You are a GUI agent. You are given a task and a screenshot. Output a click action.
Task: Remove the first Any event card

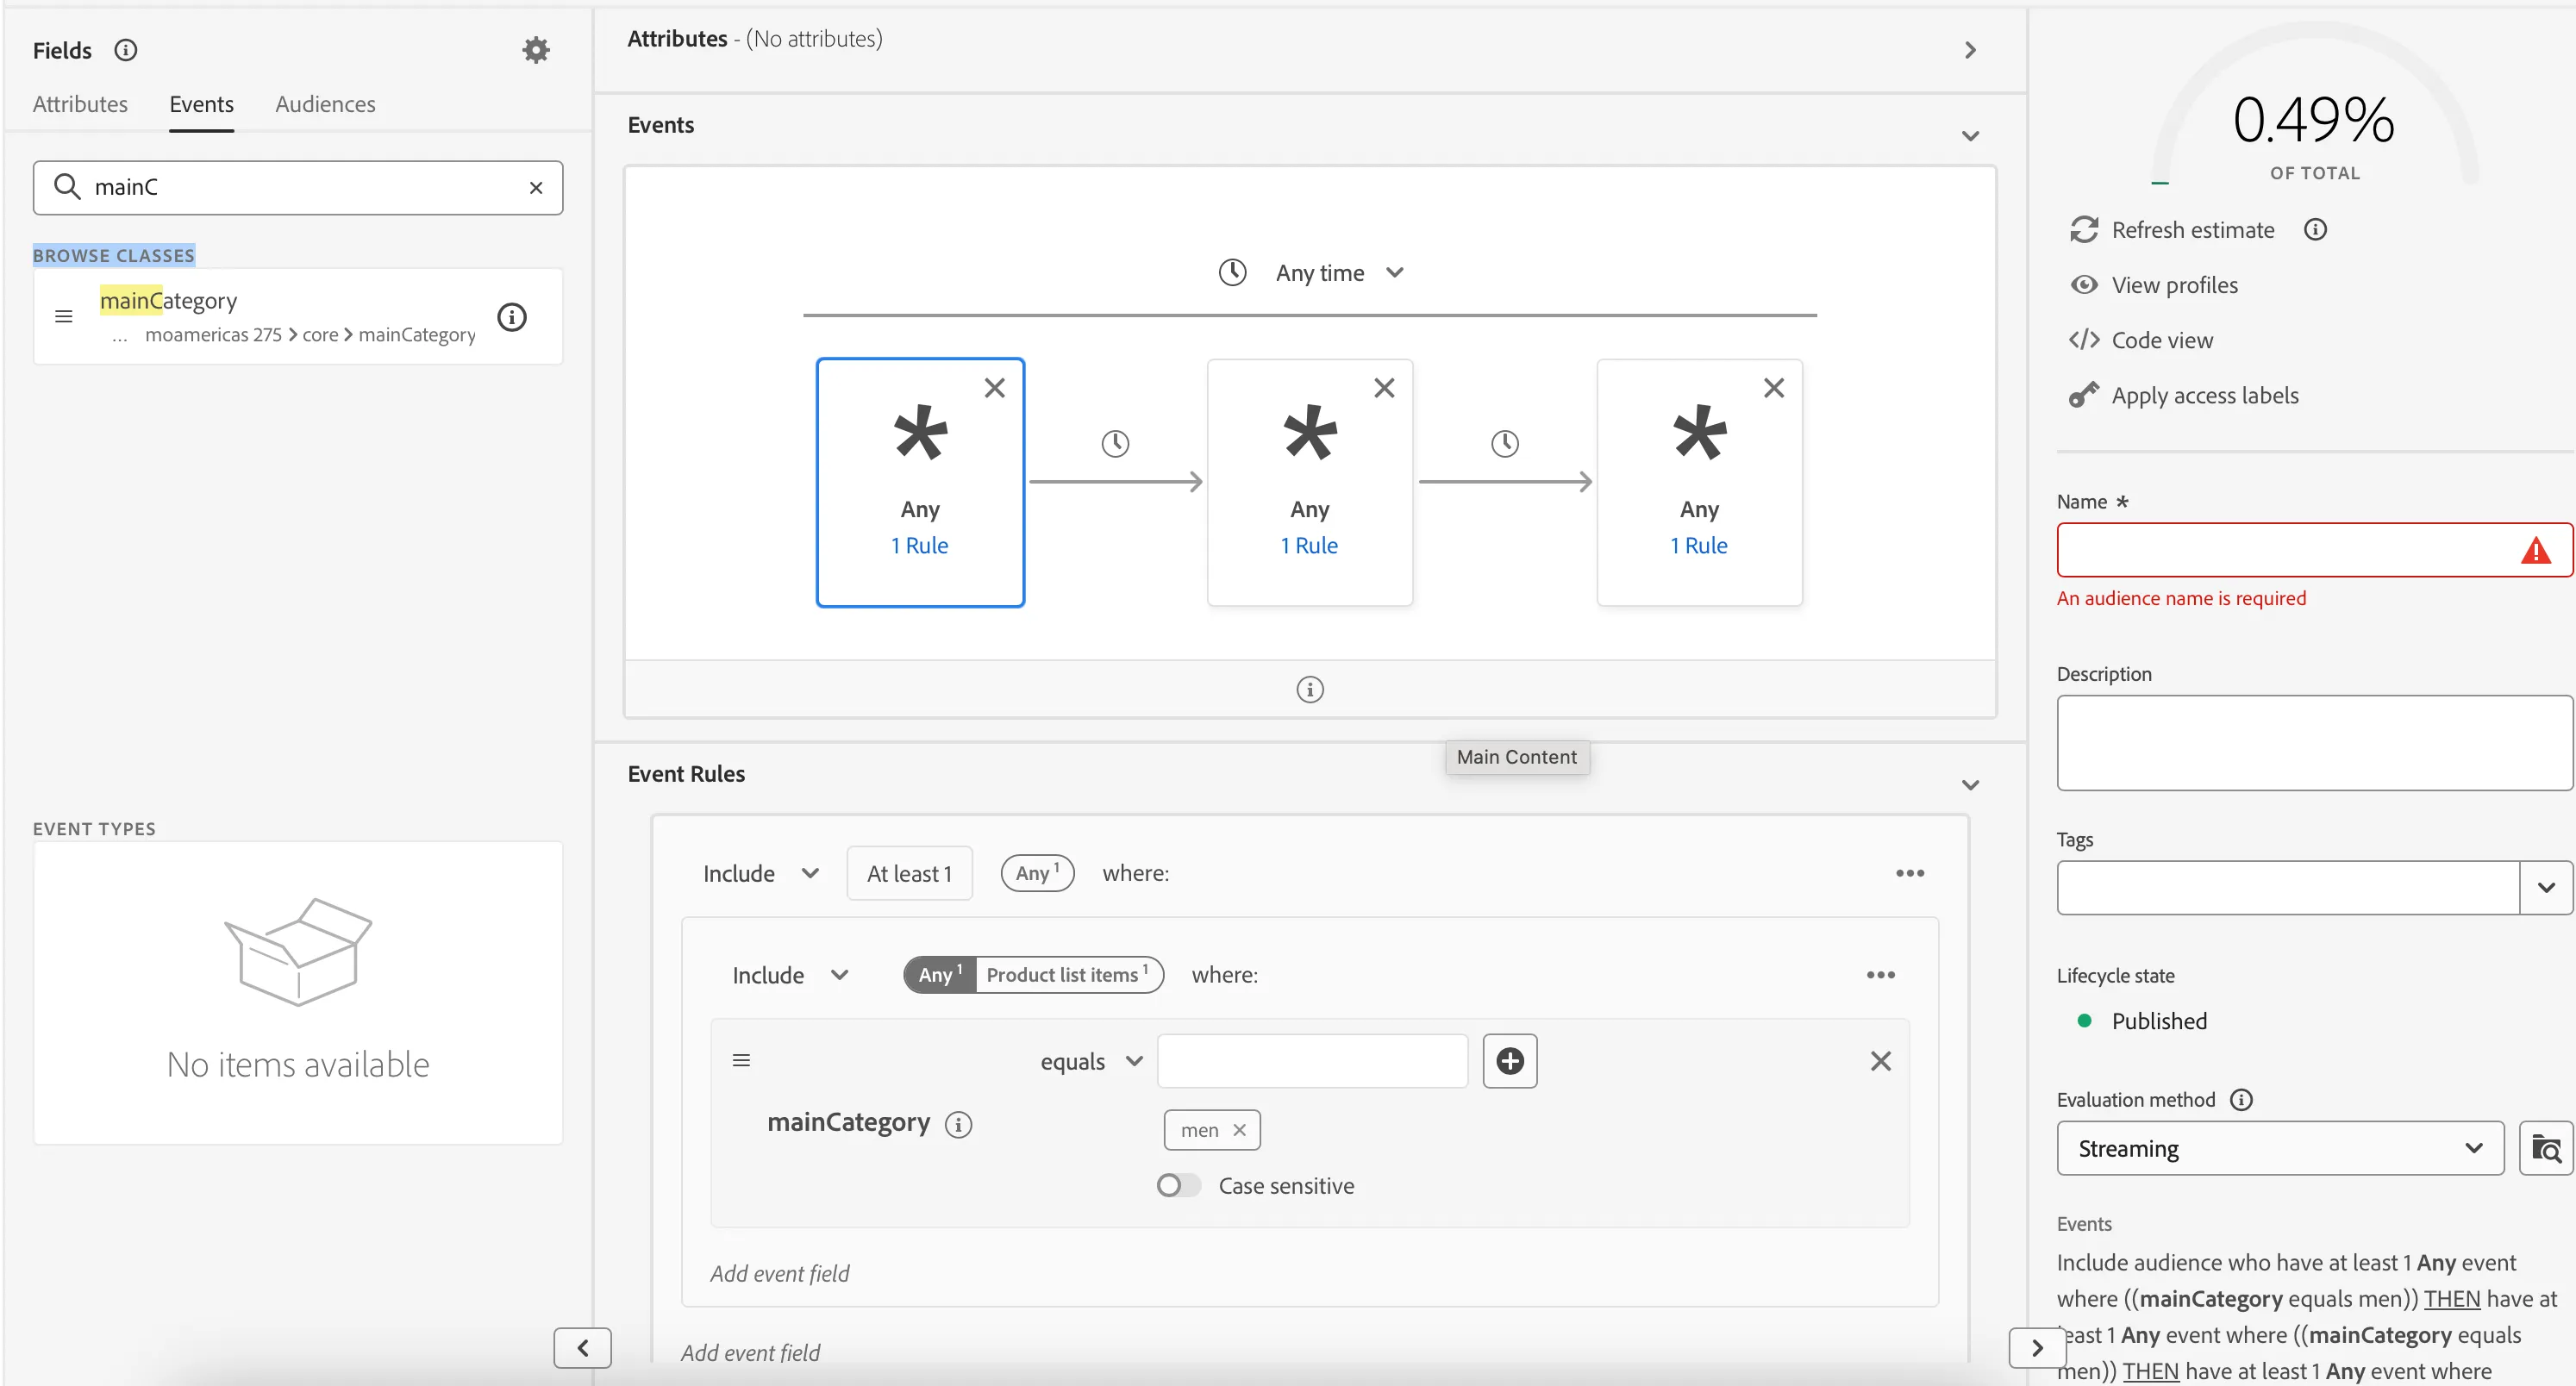pos(994,388)
